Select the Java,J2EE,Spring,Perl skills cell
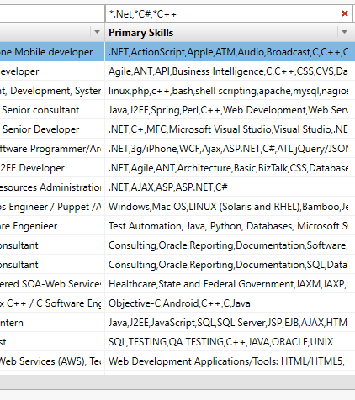The height and width of the screenshot is (400, 355). 228,110
